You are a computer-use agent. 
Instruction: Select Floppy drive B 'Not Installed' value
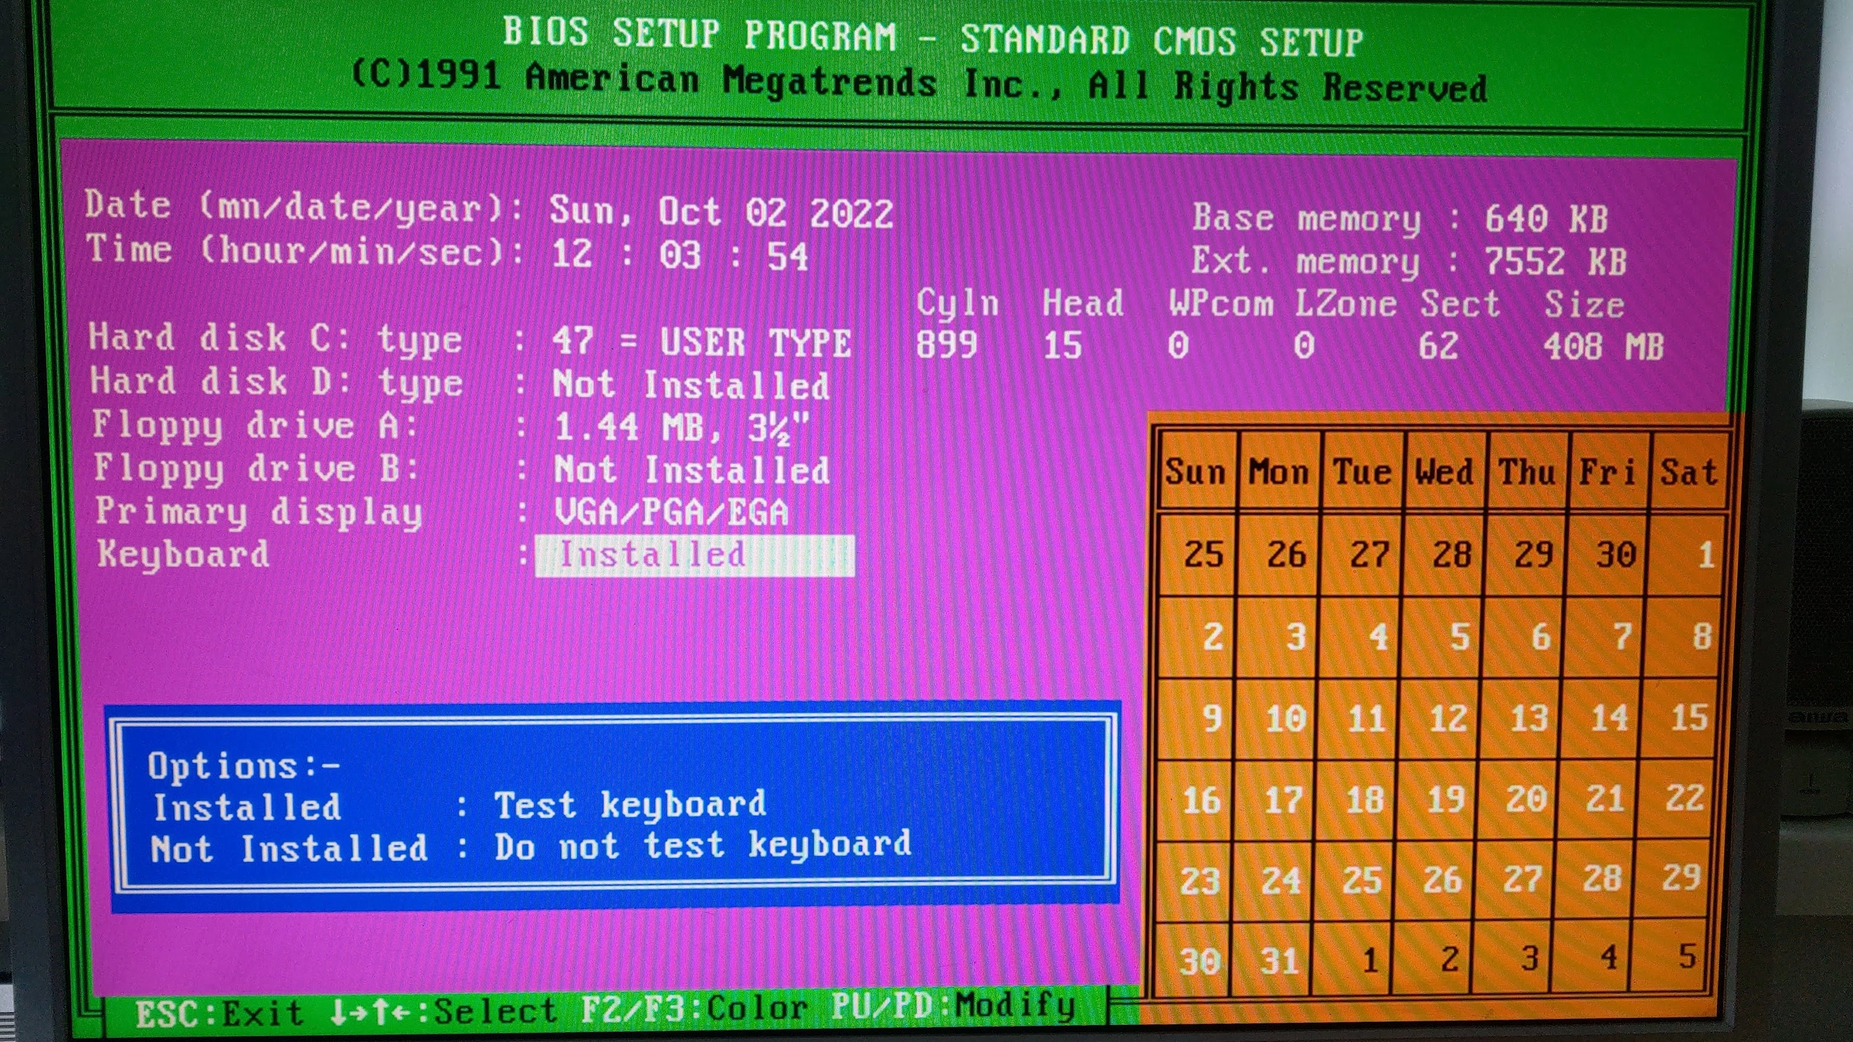coord(691,471)
